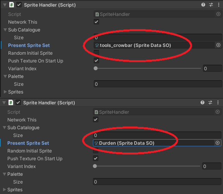
Task: Collapse the lower Sprite Handler component header
Action: coord(4,103)
